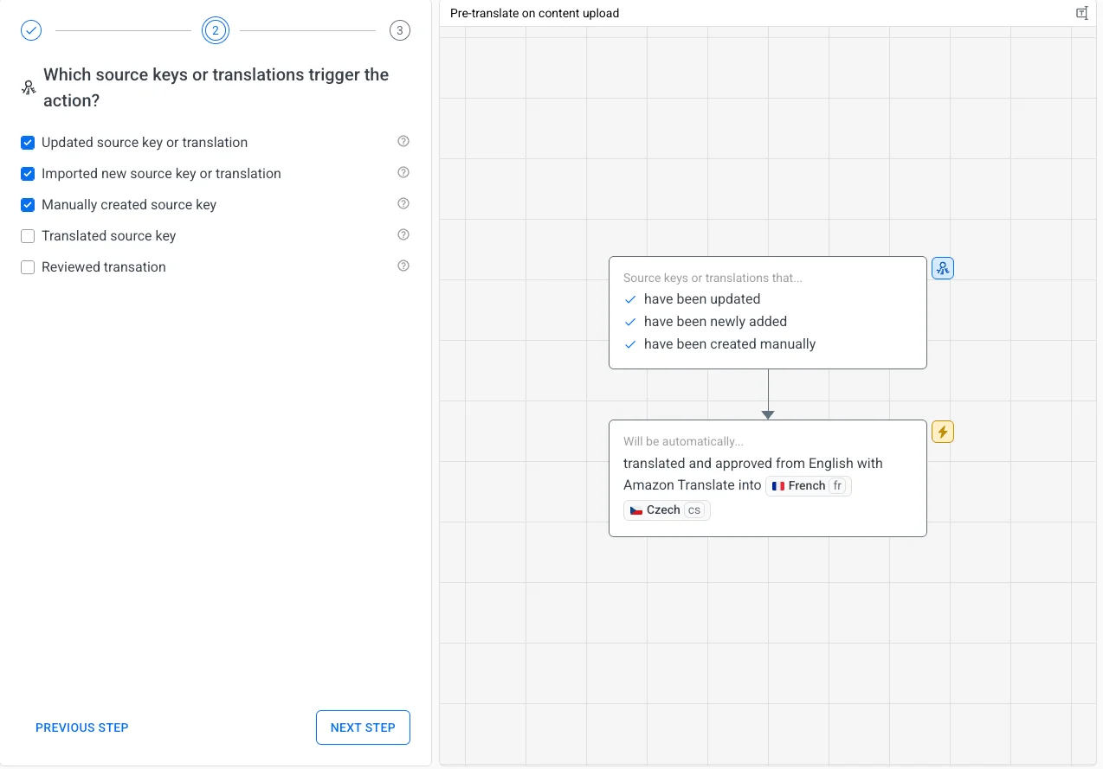Screen dimensions: 1103x769
Task: Open help icon beside Translated source key
Action: (403, 235)
